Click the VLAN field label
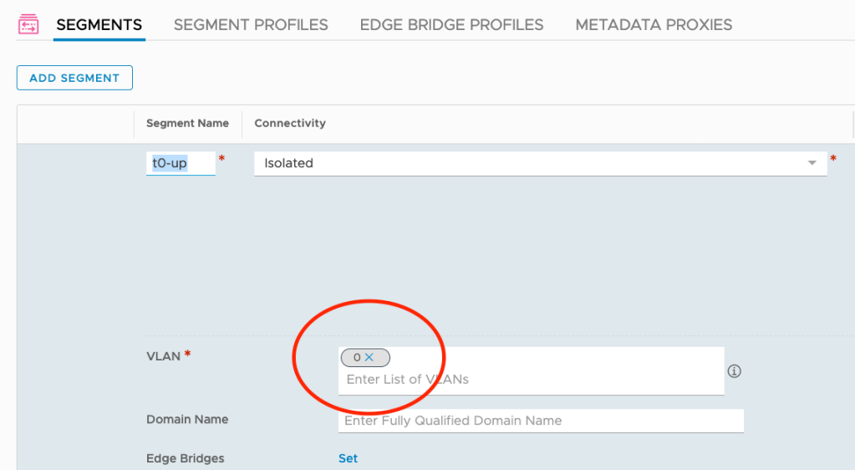 click(x=163, y=355)
